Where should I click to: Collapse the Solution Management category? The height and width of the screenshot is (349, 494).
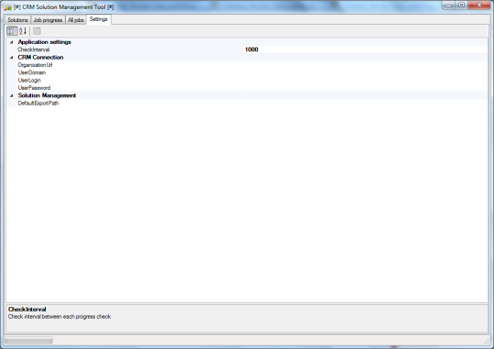(x=12, y=95)
